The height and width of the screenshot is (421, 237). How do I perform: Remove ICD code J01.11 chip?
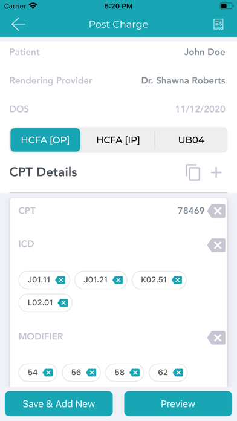click(60, 280)
